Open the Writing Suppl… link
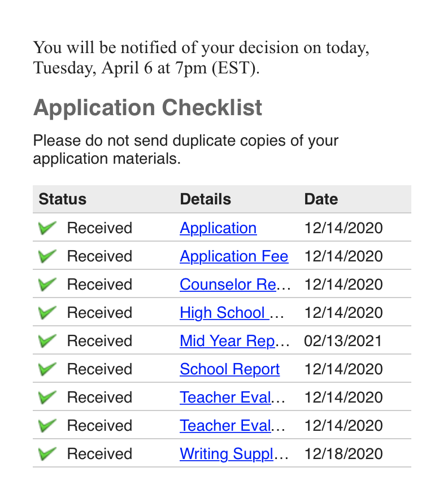 234,454
